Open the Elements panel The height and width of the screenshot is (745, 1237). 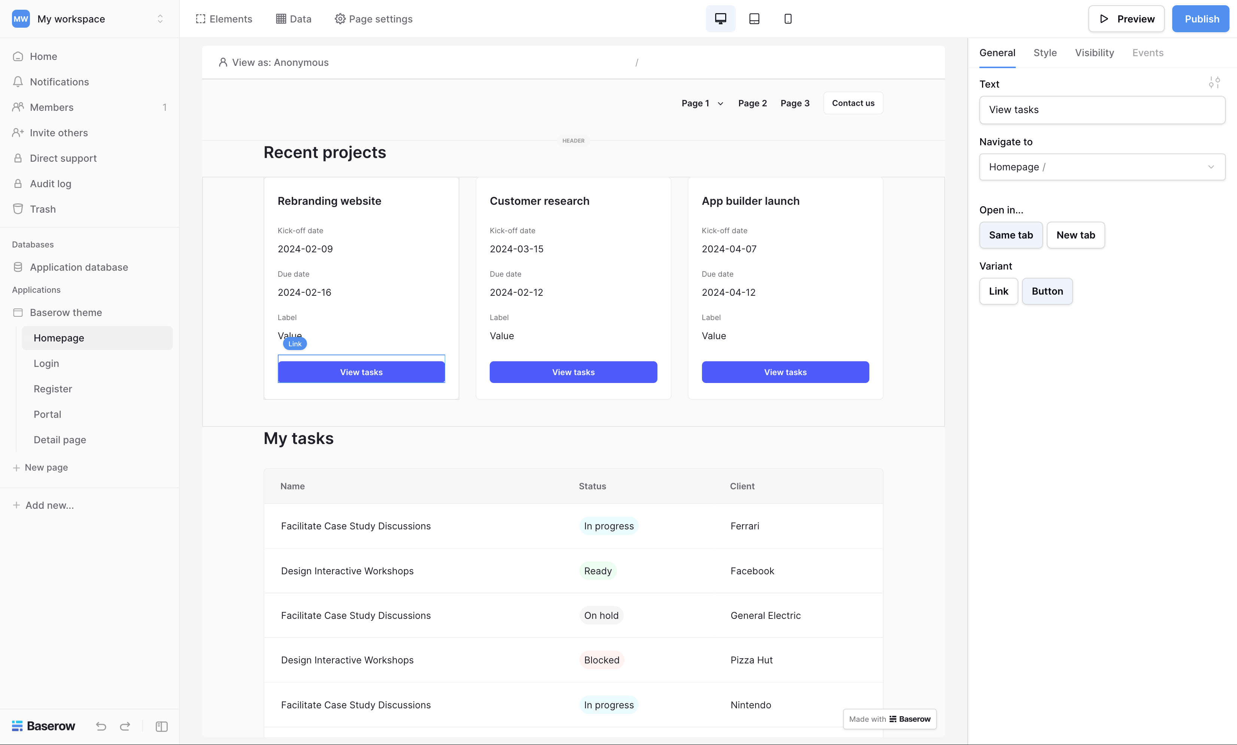click(x=224, y=19)
